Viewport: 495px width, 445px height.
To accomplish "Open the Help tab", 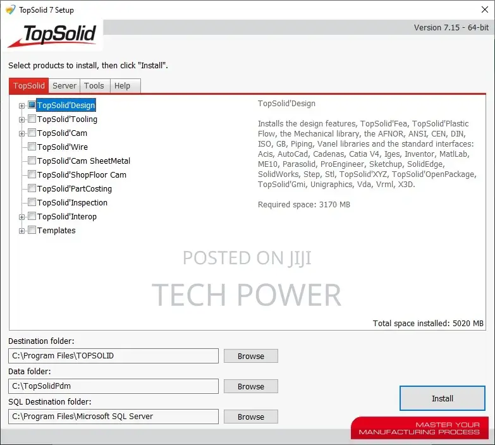I will coord(122,86).
